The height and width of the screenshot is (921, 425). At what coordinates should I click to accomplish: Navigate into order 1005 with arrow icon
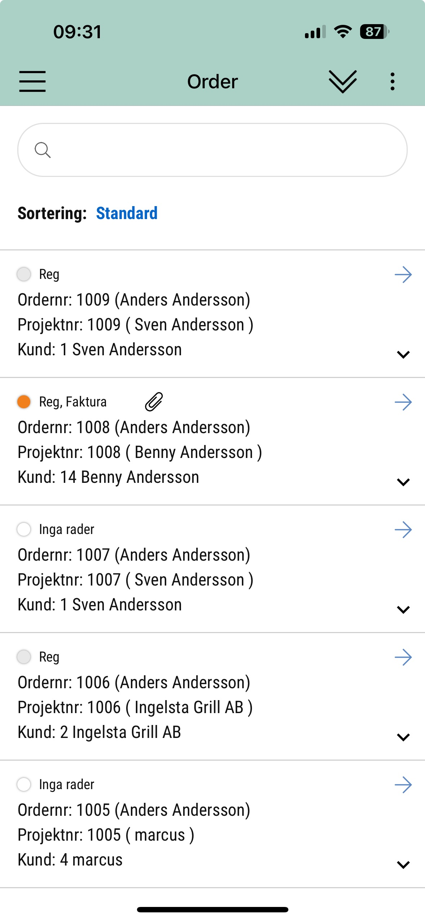[403, 785]
